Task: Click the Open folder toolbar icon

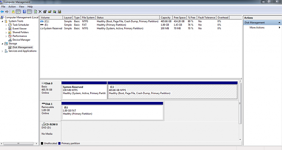Action: coord(50,12)
